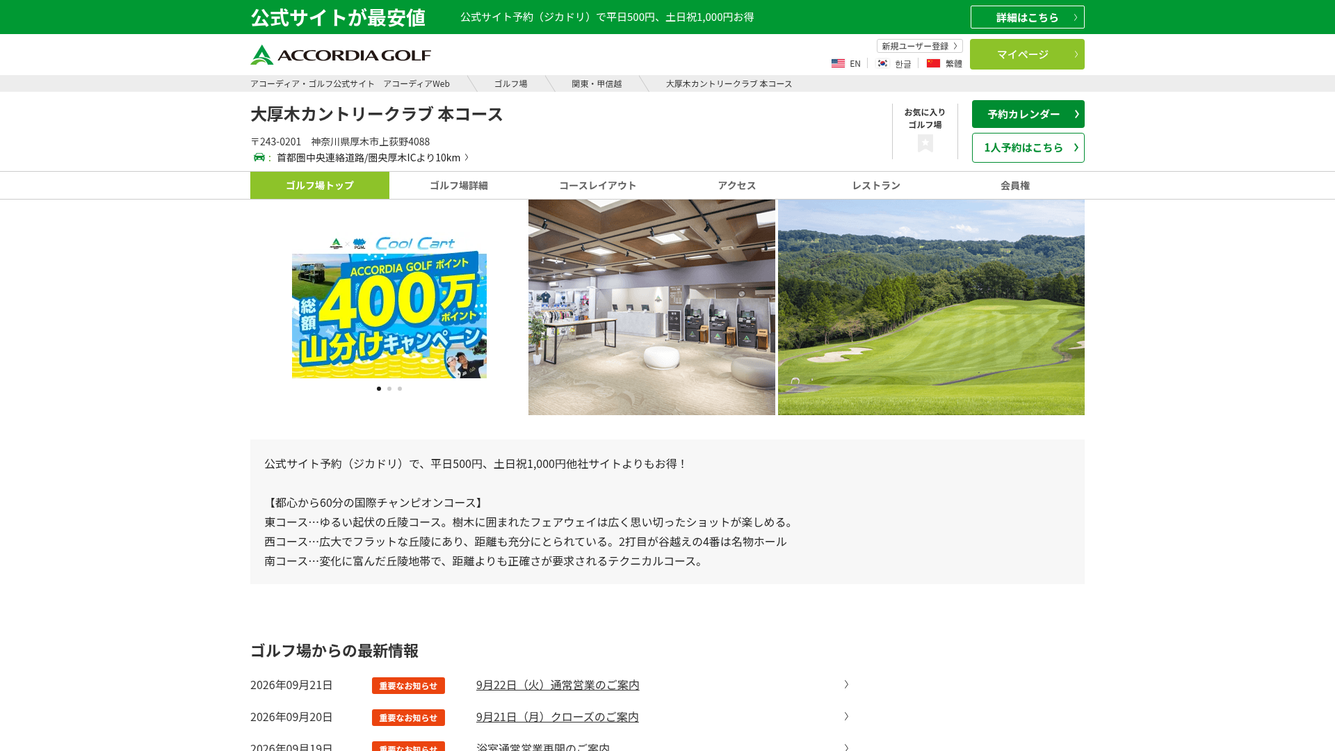Click 1人予約はこちら button
The width and height of the screenshot is (1335, 751).
pyautogui.click(x=1028, y=147)
